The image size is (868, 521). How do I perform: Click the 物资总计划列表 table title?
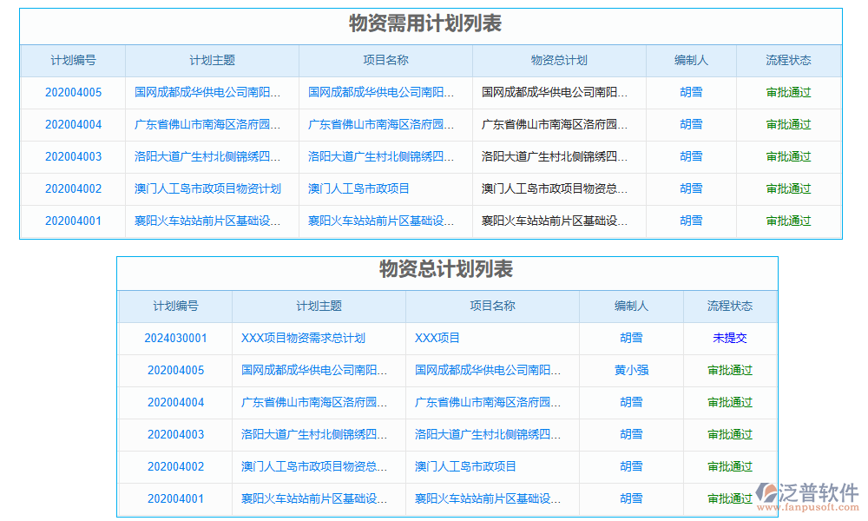[x=445, y=269]
